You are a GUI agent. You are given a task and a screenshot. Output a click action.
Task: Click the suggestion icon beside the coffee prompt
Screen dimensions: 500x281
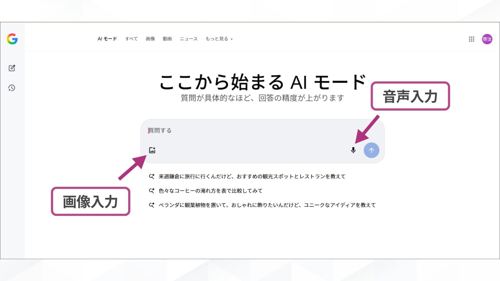(151, 190)
